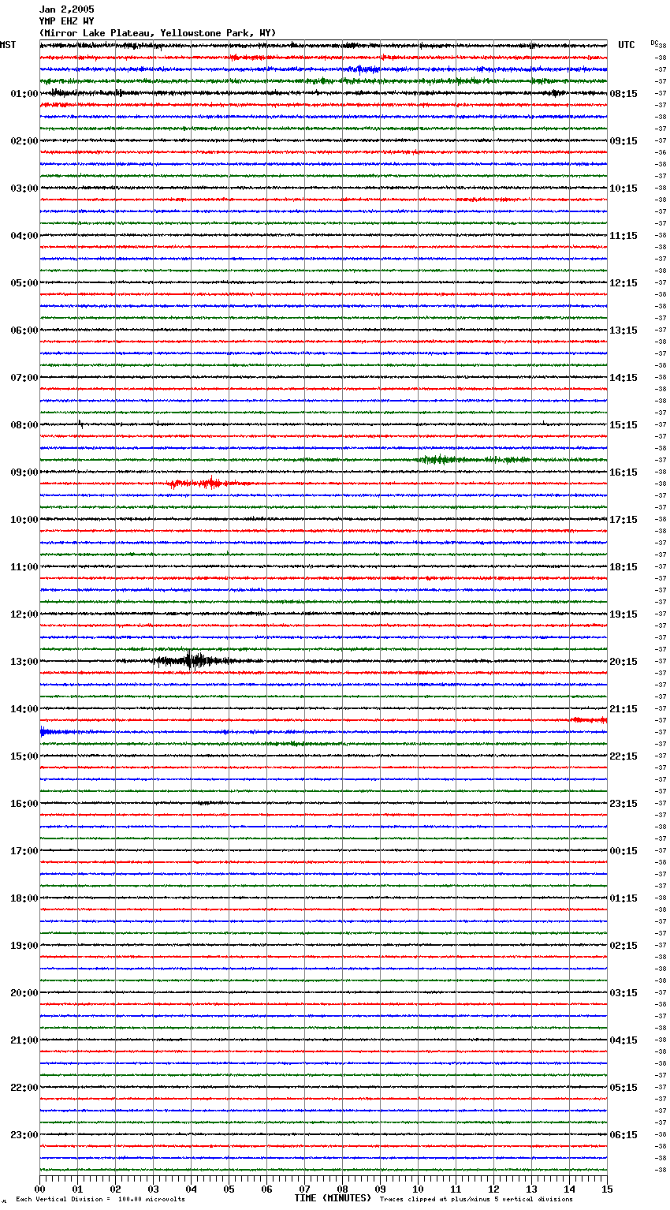The width and height of the screenshot is (670, 1210).
Task: Click the red signal at the end of the 14:15 trace
Action: coord(589,720)
